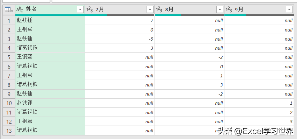Open the 7月 column filter dropdown
Viewport: 297px width, 139px height.
pyautogui.click(x=150, y=9)
